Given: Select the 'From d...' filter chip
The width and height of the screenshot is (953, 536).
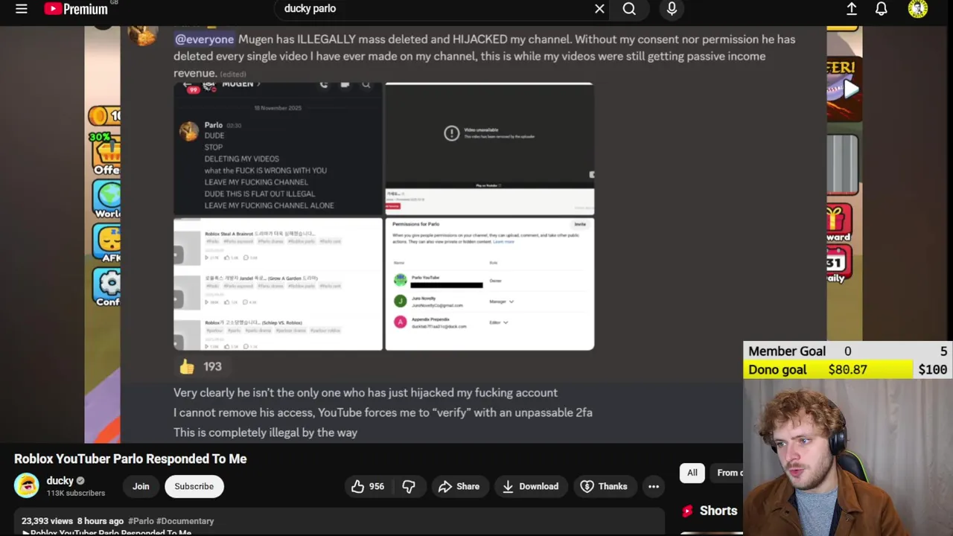Looking at the screenshot, I should pos(727,473).
